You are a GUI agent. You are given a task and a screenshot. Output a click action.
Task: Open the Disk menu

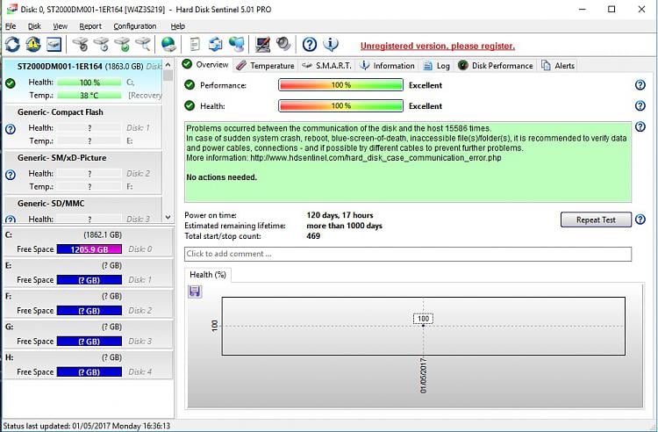coord(34,26)
